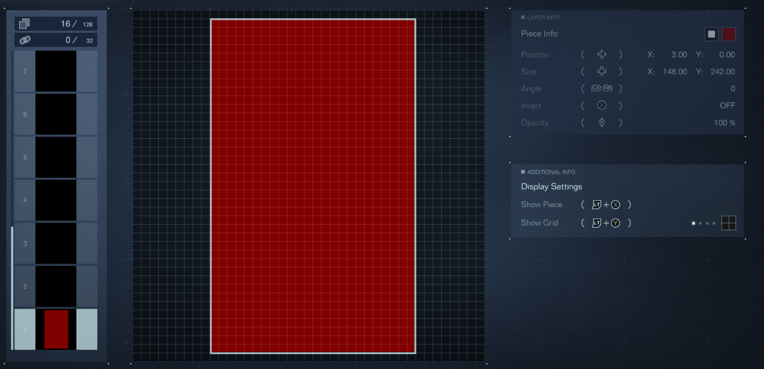Viewport: 764px width, 369px height.
Task: Click the Opacity 100 % value
Action: [x=725, y=123]
